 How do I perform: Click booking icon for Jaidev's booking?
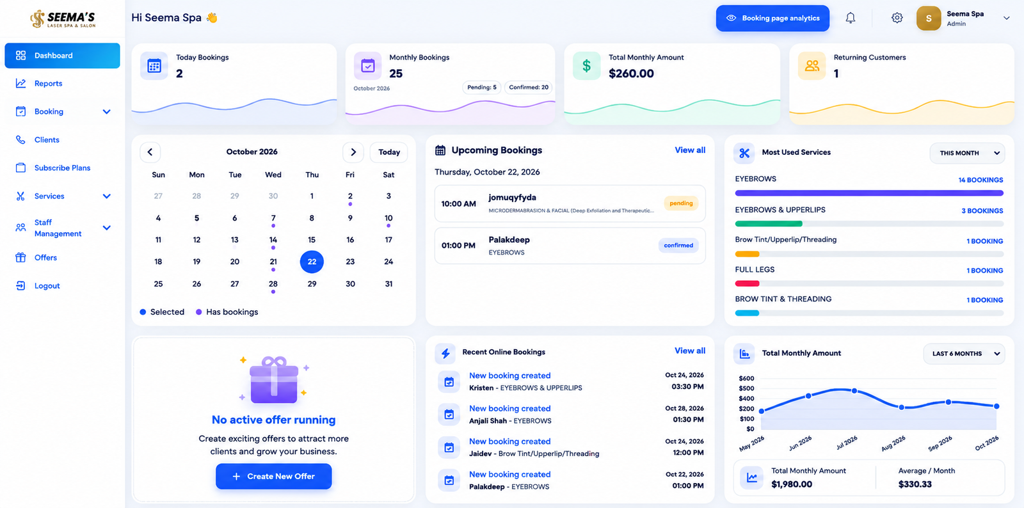coord(449,448)
